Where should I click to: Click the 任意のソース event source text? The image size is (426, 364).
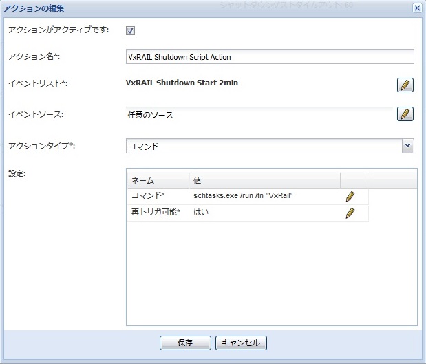(151, 115)
